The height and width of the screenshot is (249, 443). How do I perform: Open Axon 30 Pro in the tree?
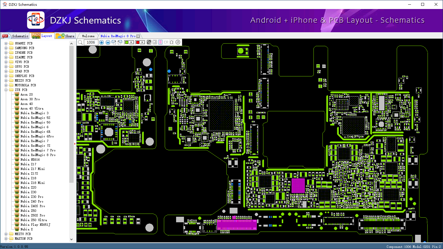(30, 99)
